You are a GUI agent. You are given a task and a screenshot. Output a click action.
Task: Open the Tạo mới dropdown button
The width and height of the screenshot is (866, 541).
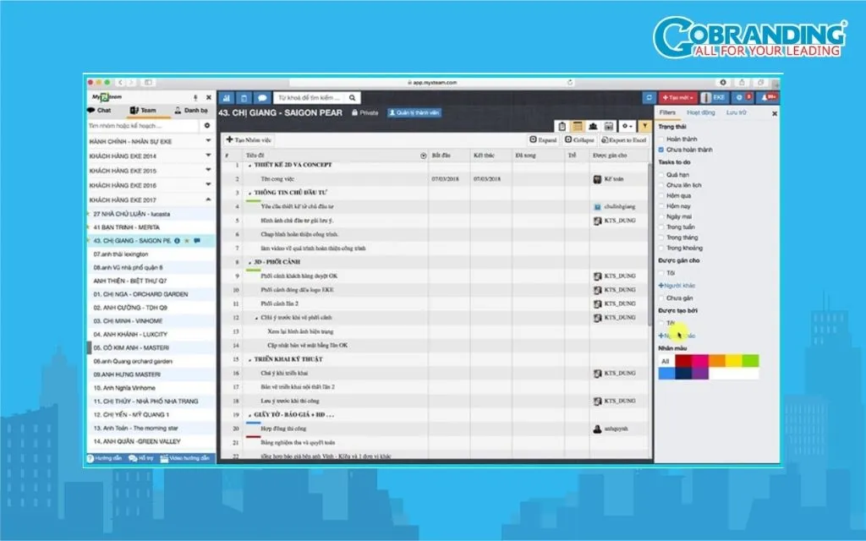pyautogui.click(x=678, y=98)
